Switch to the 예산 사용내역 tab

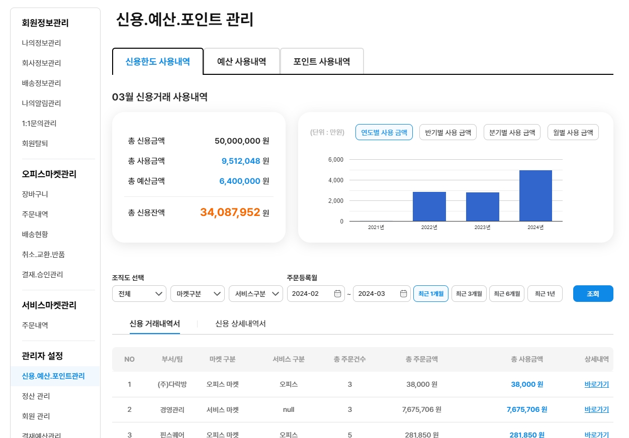coord(241,62)
